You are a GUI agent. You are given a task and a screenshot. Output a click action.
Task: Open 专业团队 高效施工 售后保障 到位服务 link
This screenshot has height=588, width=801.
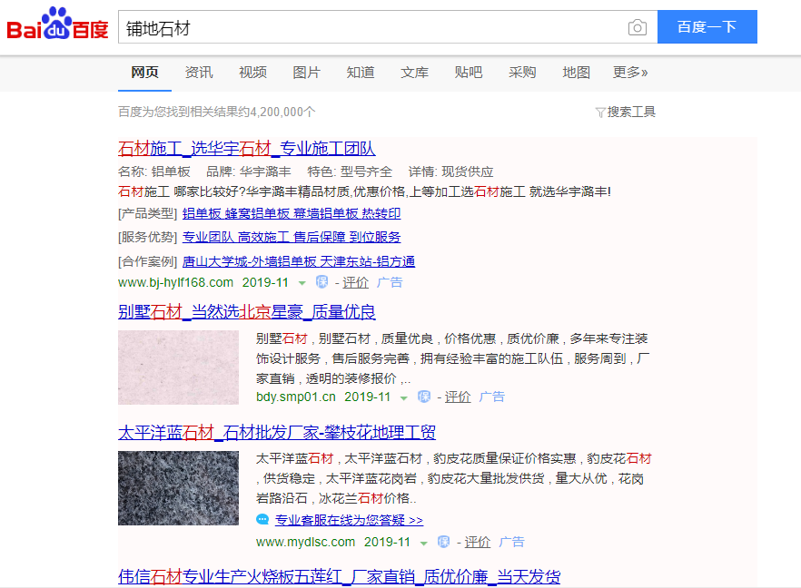(292, 237)
